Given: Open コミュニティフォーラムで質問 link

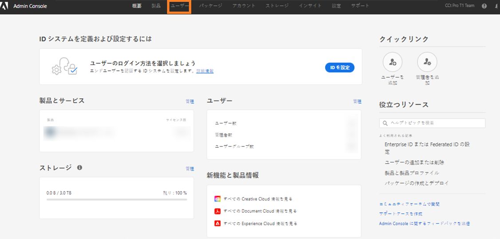Looking at the screenshot, I should (409, 204).
